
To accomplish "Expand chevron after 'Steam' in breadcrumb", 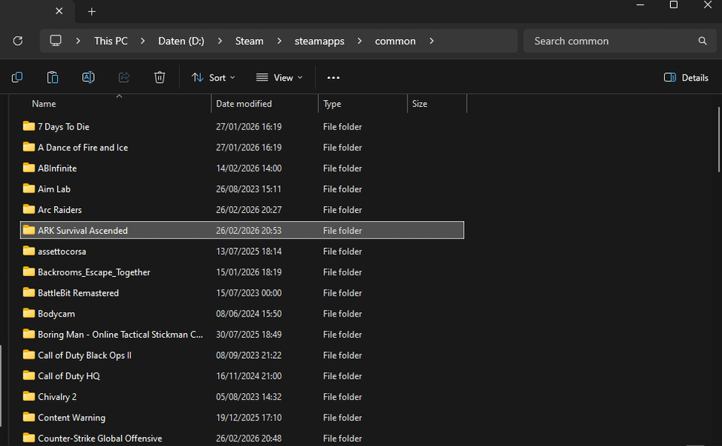I will pos(279,41).
